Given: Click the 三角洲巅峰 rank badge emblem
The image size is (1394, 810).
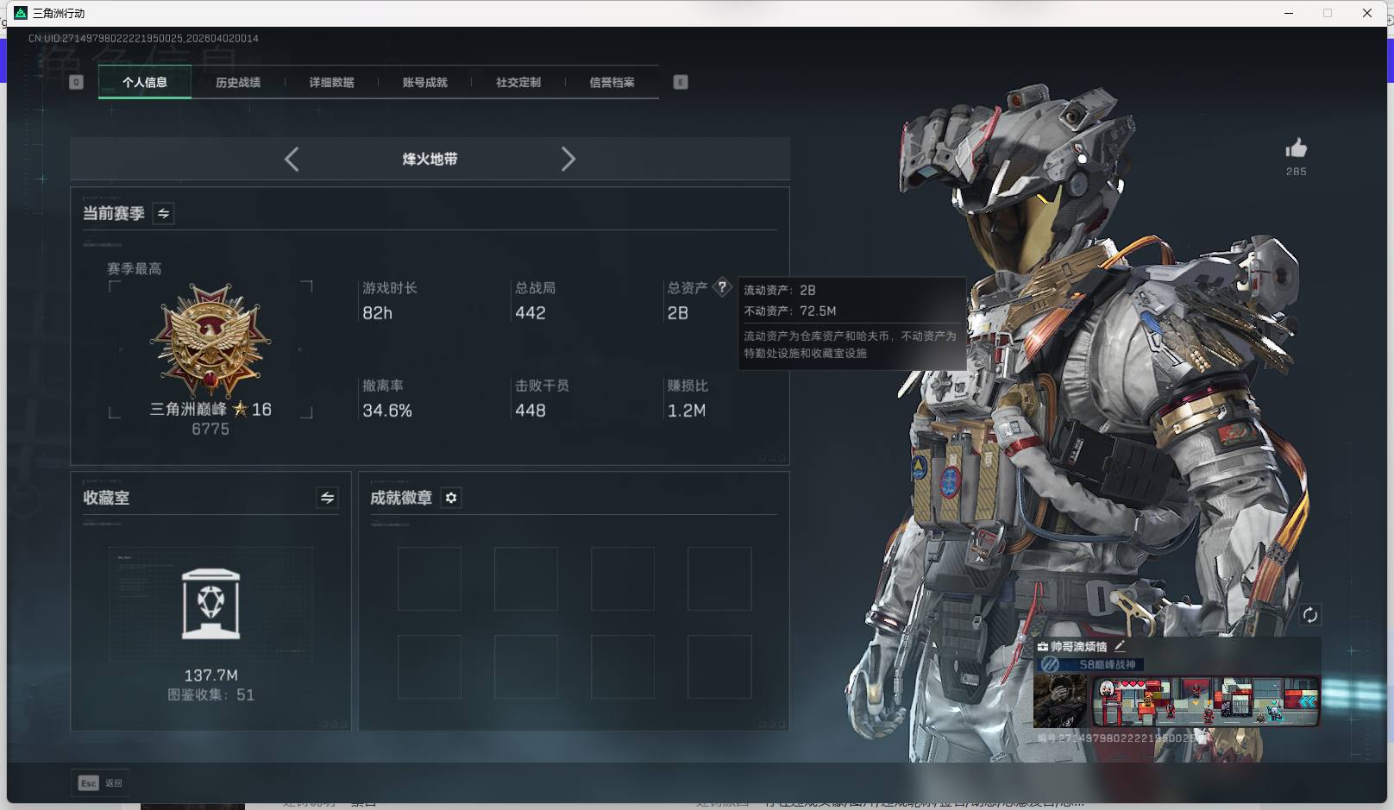Looking at the screenshot, I should 210,342.
